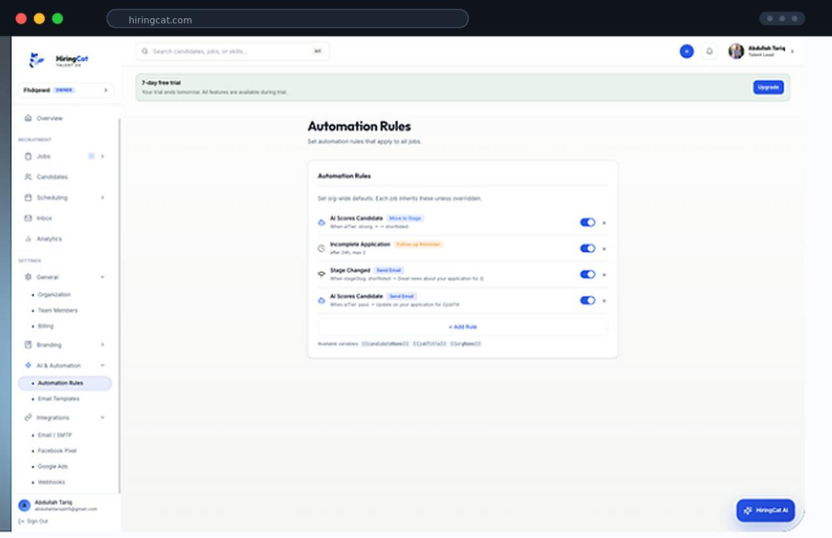The width and height of the screenshot is (832, 538).
Task: Click the Follow-up Reminder tag
Action: [419, 244]
